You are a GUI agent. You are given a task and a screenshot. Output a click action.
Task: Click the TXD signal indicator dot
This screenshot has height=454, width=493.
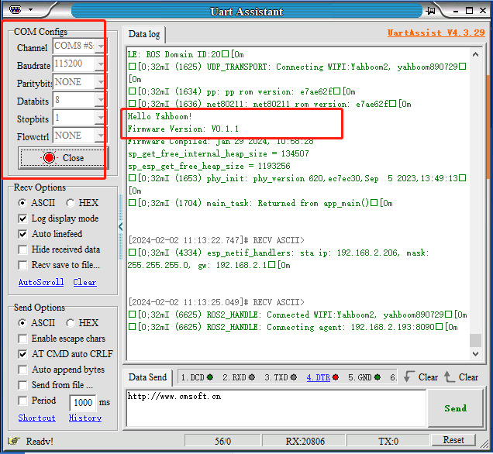(x=294, y=377)
